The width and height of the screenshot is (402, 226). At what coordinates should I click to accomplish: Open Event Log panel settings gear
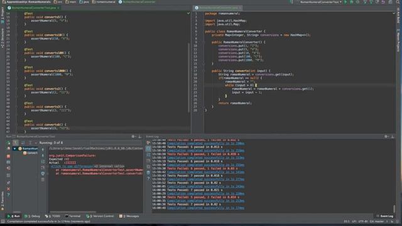tap(386, 137)
